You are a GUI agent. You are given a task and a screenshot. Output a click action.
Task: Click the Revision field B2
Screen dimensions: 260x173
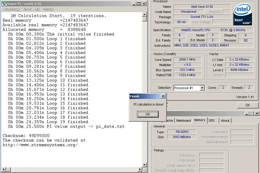(246, 40)
